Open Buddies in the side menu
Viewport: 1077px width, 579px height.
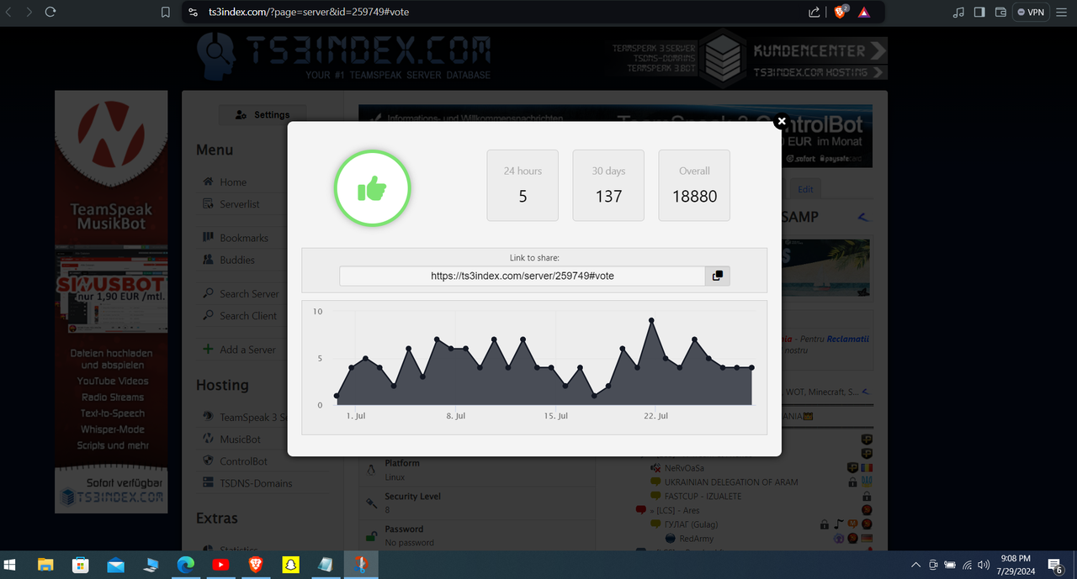tap(237, 260)
